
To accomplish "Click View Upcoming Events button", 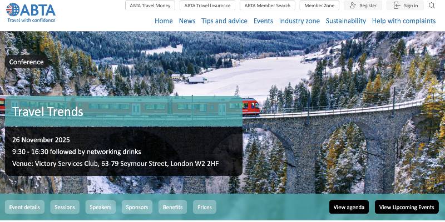I will tap(407, 207).
